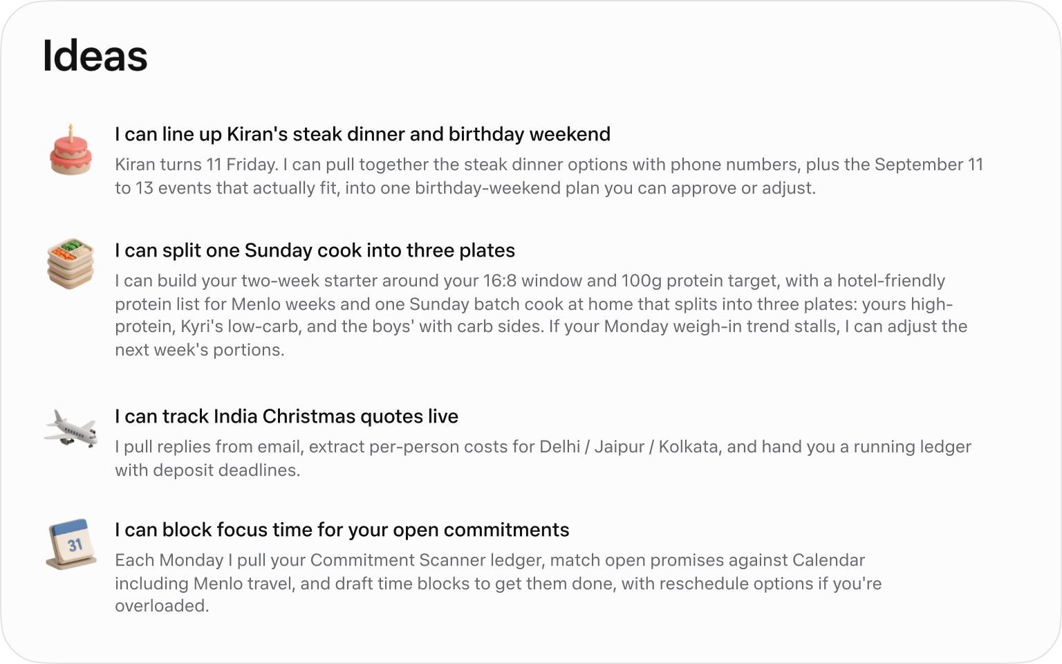Click the line mentioning Kyri's low-carb plate

[x=541, y=326]
